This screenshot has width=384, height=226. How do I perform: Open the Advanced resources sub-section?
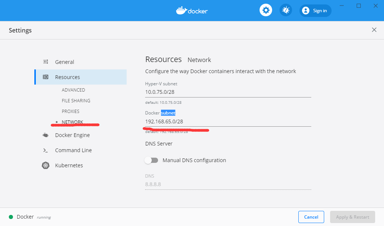pos(73,90)
